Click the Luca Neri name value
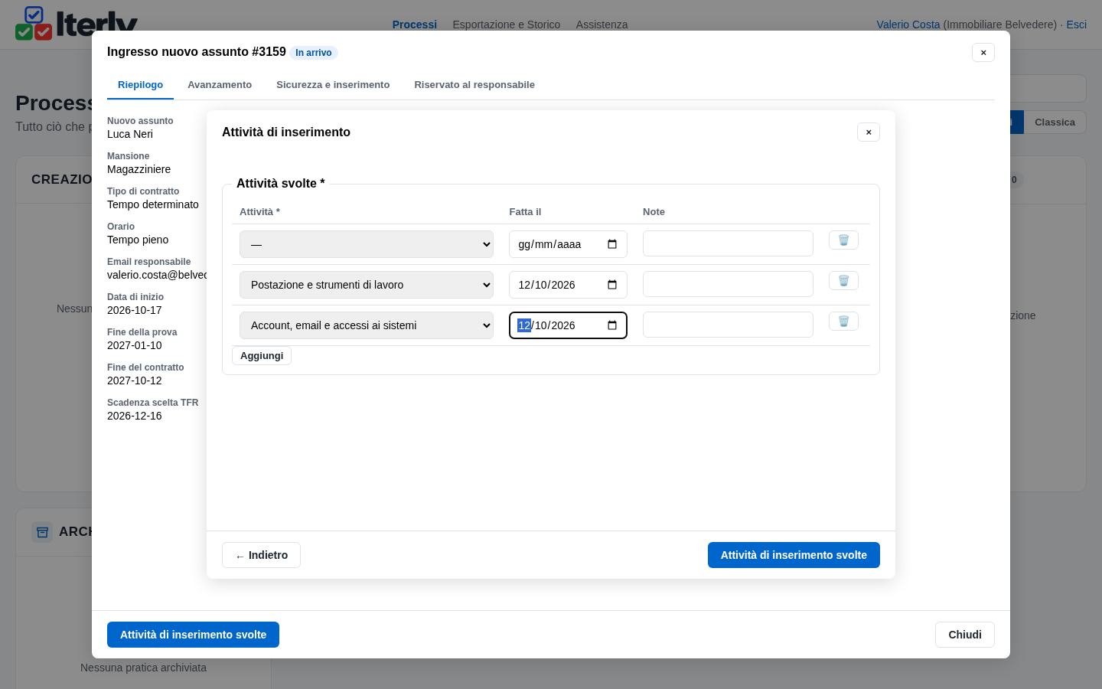The height and width of the screenshot is (689, 1102). (x=130, y=134)
